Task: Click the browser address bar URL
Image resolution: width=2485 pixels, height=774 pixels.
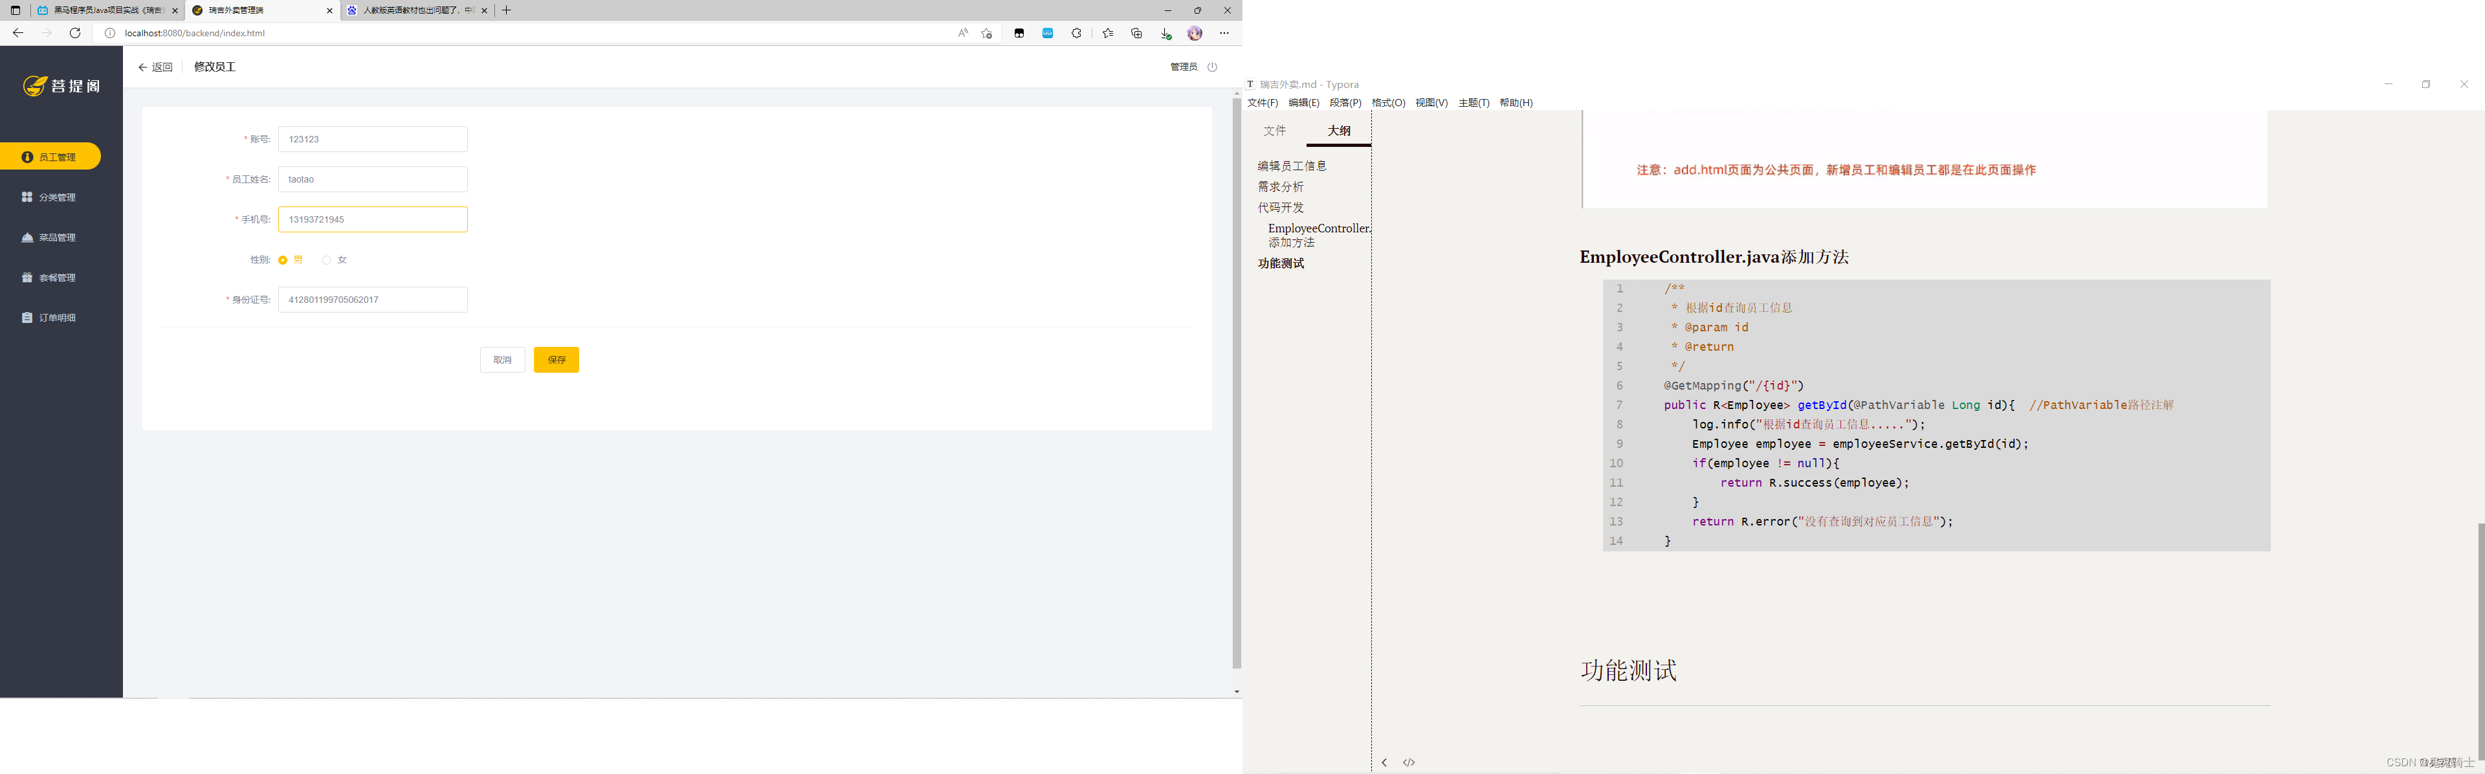Action: [x=195, y=33]
